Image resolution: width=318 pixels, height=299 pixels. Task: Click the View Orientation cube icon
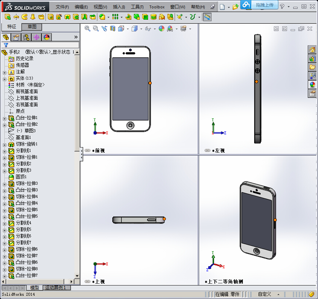tap(121, 28)
